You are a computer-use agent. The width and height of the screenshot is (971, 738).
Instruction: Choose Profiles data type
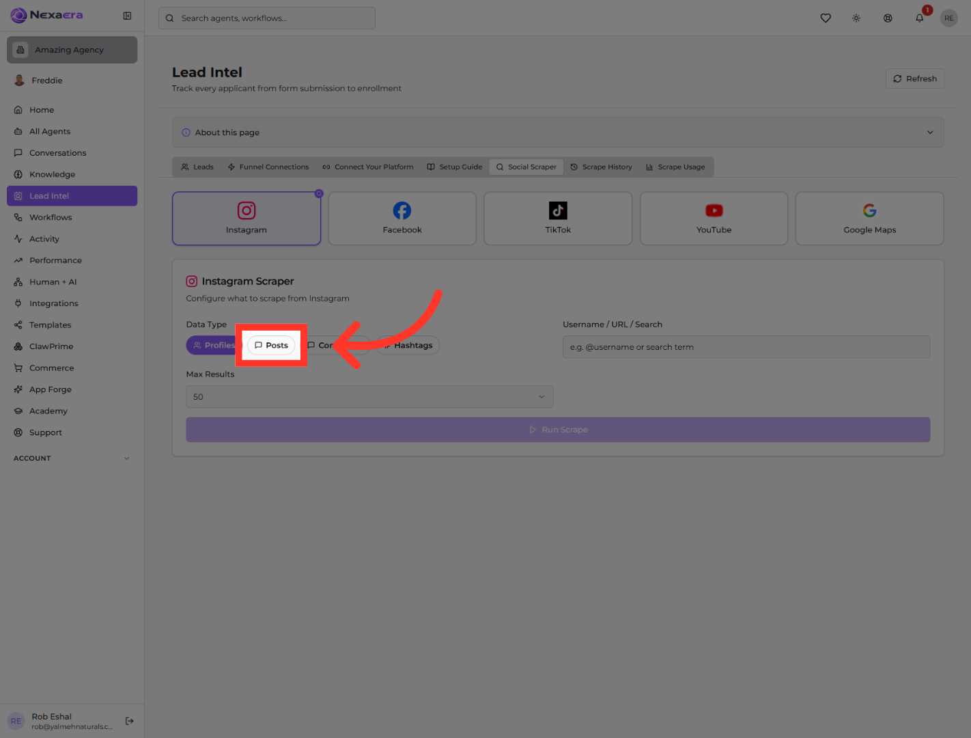click(213, 345)
